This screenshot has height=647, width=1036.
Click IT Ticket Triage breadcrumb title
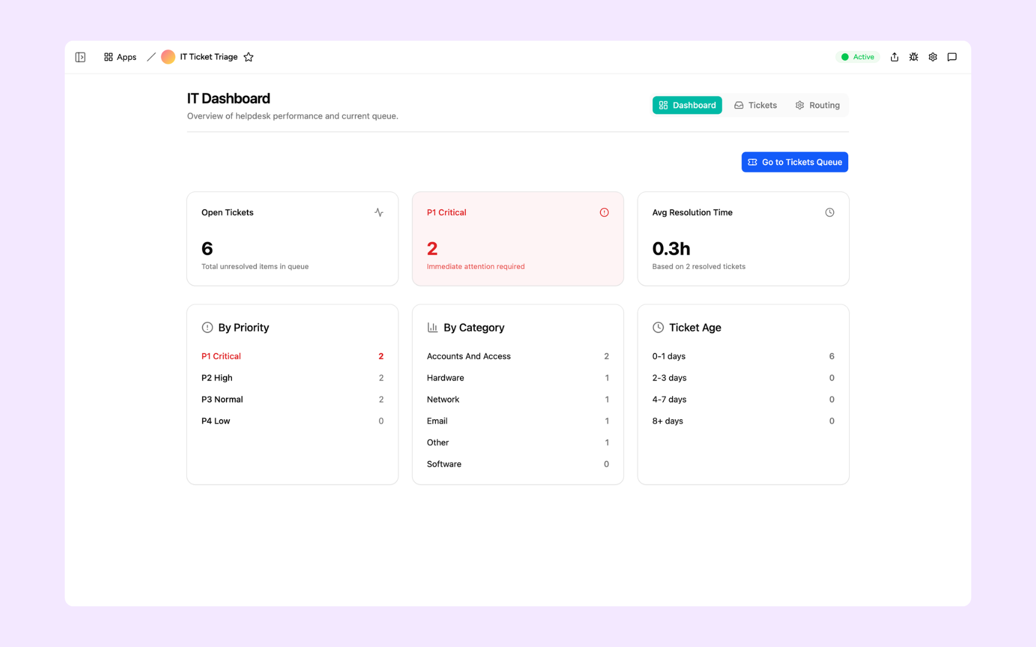coord(209,57)
